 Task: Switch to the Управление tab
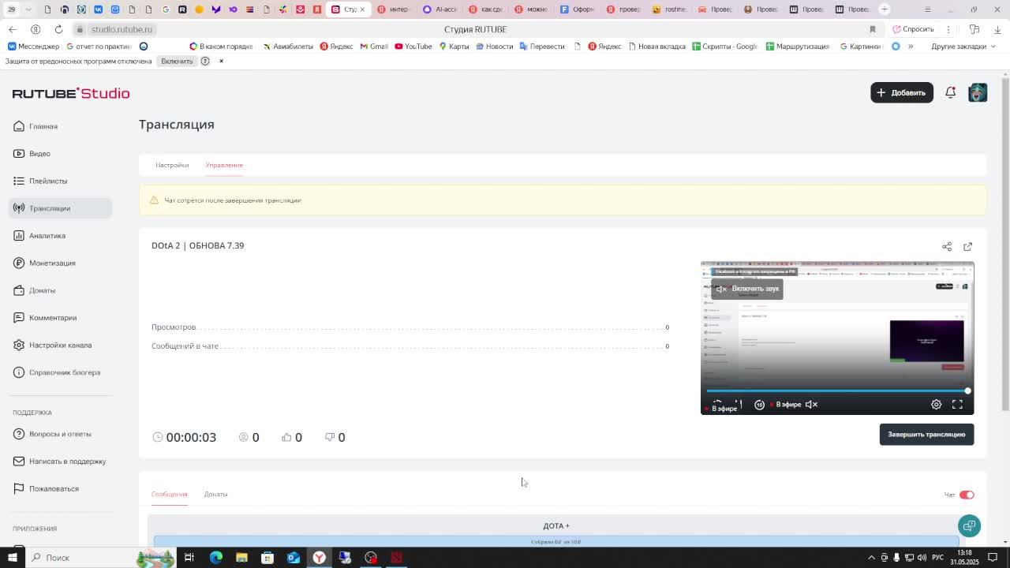[224, 165]
